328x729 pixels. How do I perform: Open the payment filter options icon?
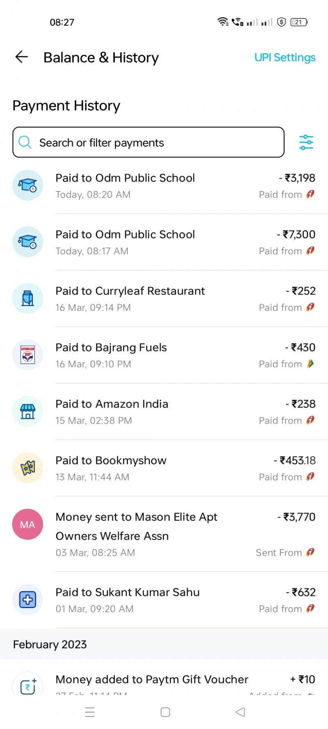pyautogui.click(x=306, y=142)
